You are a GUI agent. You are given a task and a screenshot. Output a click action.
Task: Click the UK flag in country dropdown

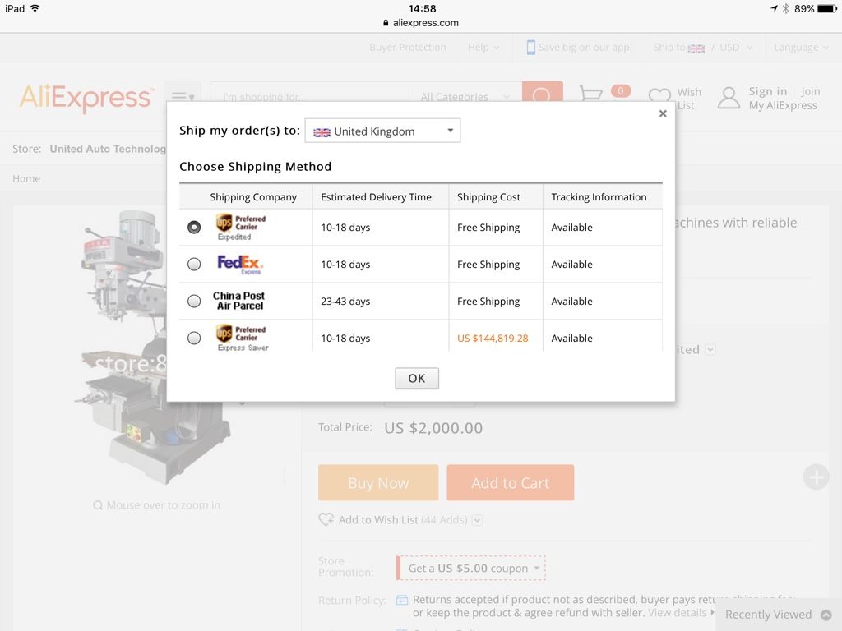click(x=322, y=132)
